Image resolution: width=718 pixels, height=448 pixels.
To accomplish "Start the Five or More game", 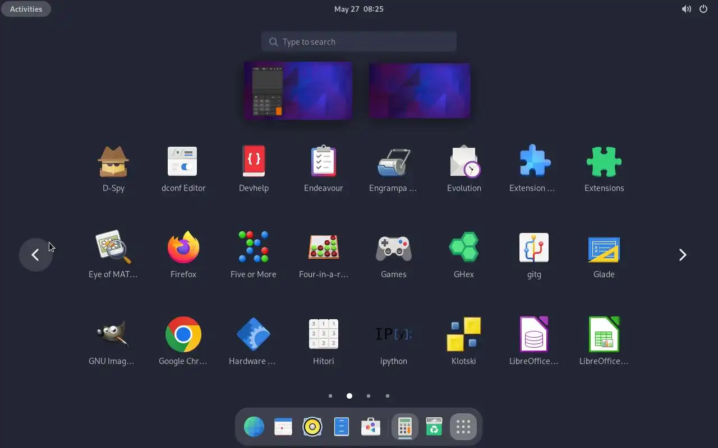I will 254,255.
